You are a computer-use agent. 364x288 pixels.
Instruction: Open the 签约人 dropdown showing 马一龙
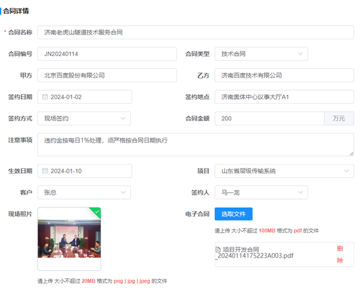(x=261, y=192)
